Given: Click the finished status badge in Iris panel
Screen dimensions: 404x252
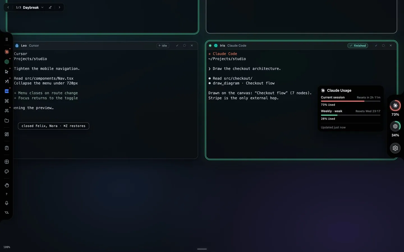Looking at the screenshot, I should click(358, 46).
